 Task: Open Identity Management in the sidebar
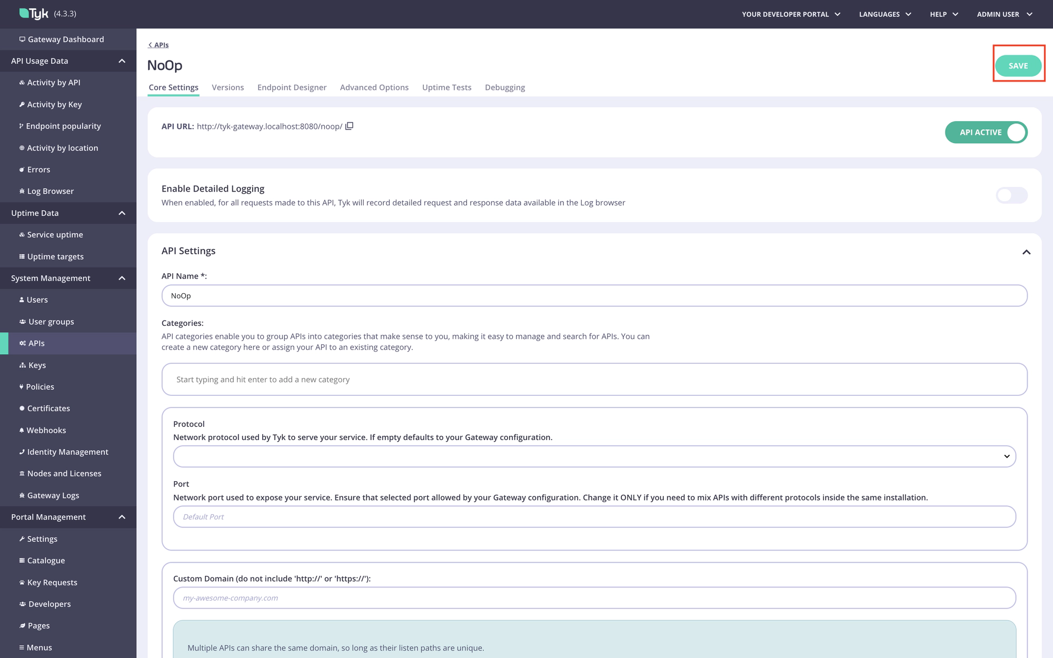click(67, 452)
